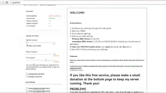166x93 pixels.
Task: Click the Primary DNS Server address 5.135.59.1
Action: (x=95, y=39)
